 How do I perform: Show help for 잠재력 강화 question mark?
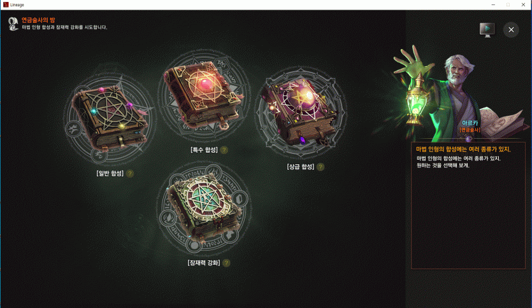click(x=226, y=263)
